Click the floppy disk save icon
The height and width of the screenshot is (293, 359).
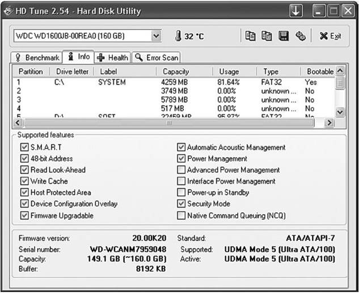[284, 36]
